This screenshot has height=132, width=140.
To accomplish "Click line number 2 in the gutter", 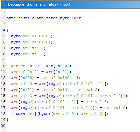I will point(4,18).
